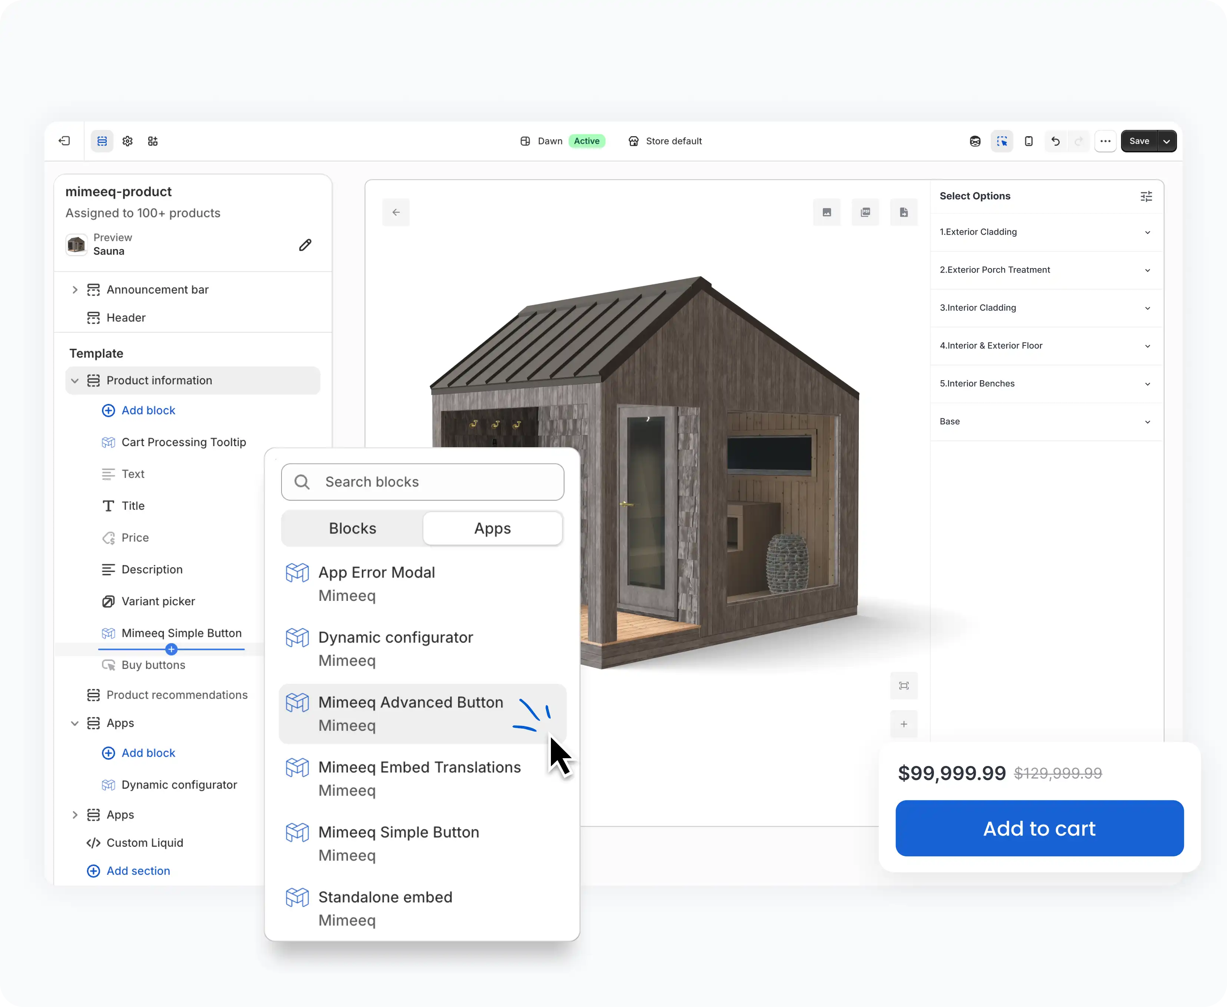This screenshot has height=1007, width=1227.
Task: Click the fit-to-view icon
Action: click(x=904, y=686)
